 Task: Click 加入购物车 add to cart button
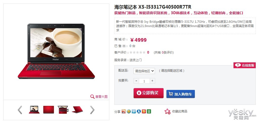click(x=180, y=94)
